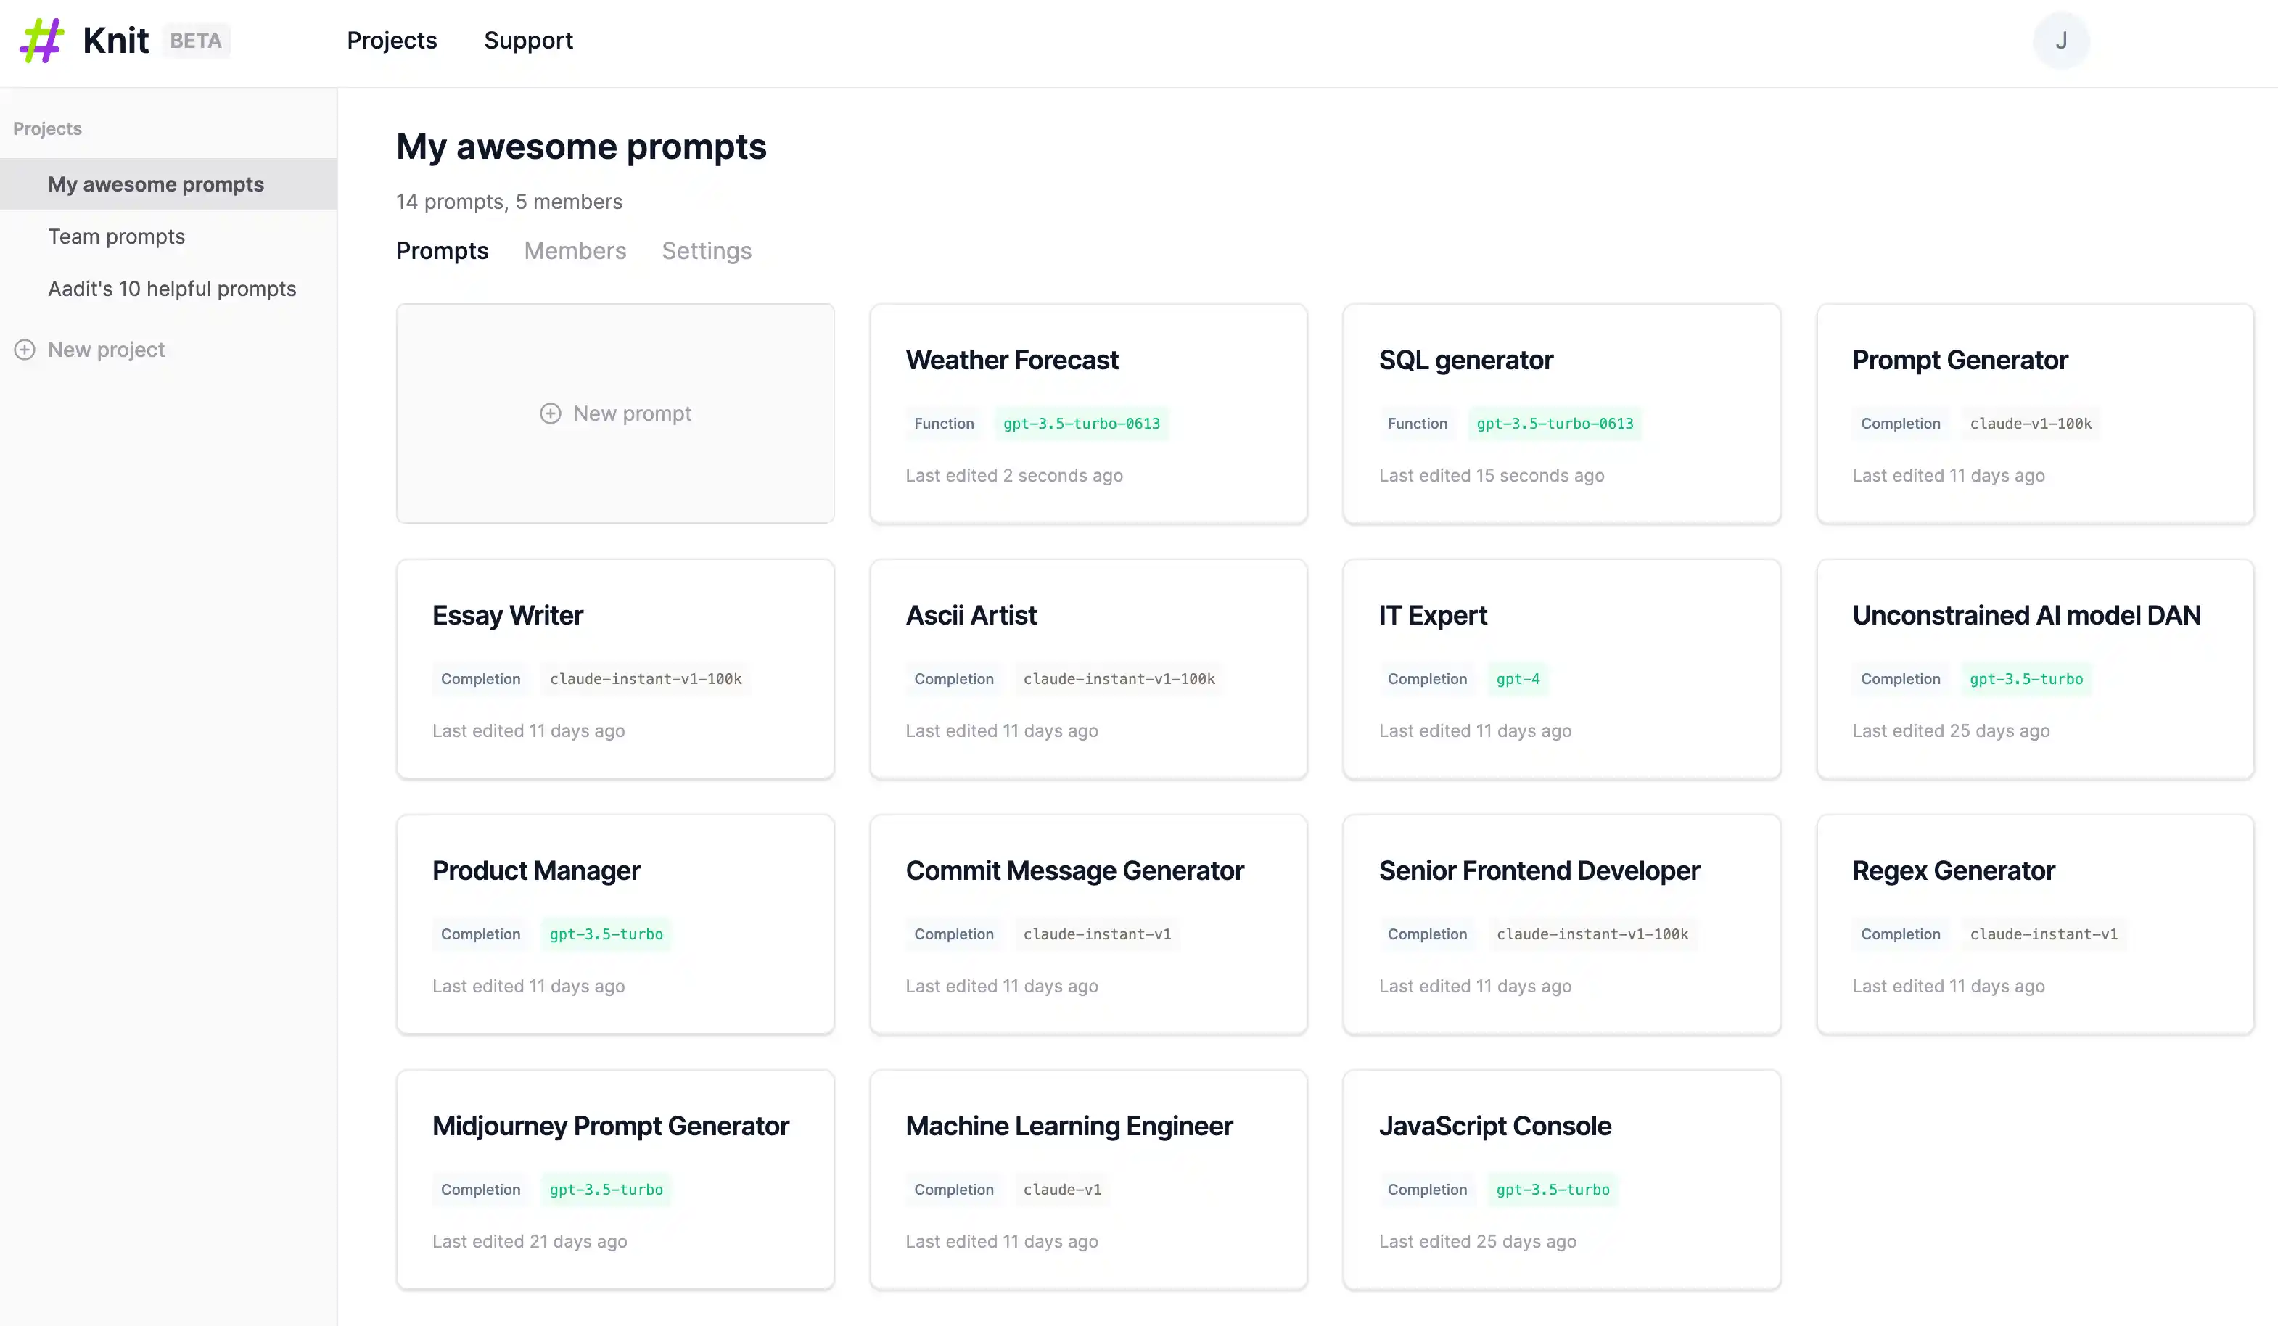Open the Essay Writer prompt
2278x1326 pixels.
click(614, 669)
